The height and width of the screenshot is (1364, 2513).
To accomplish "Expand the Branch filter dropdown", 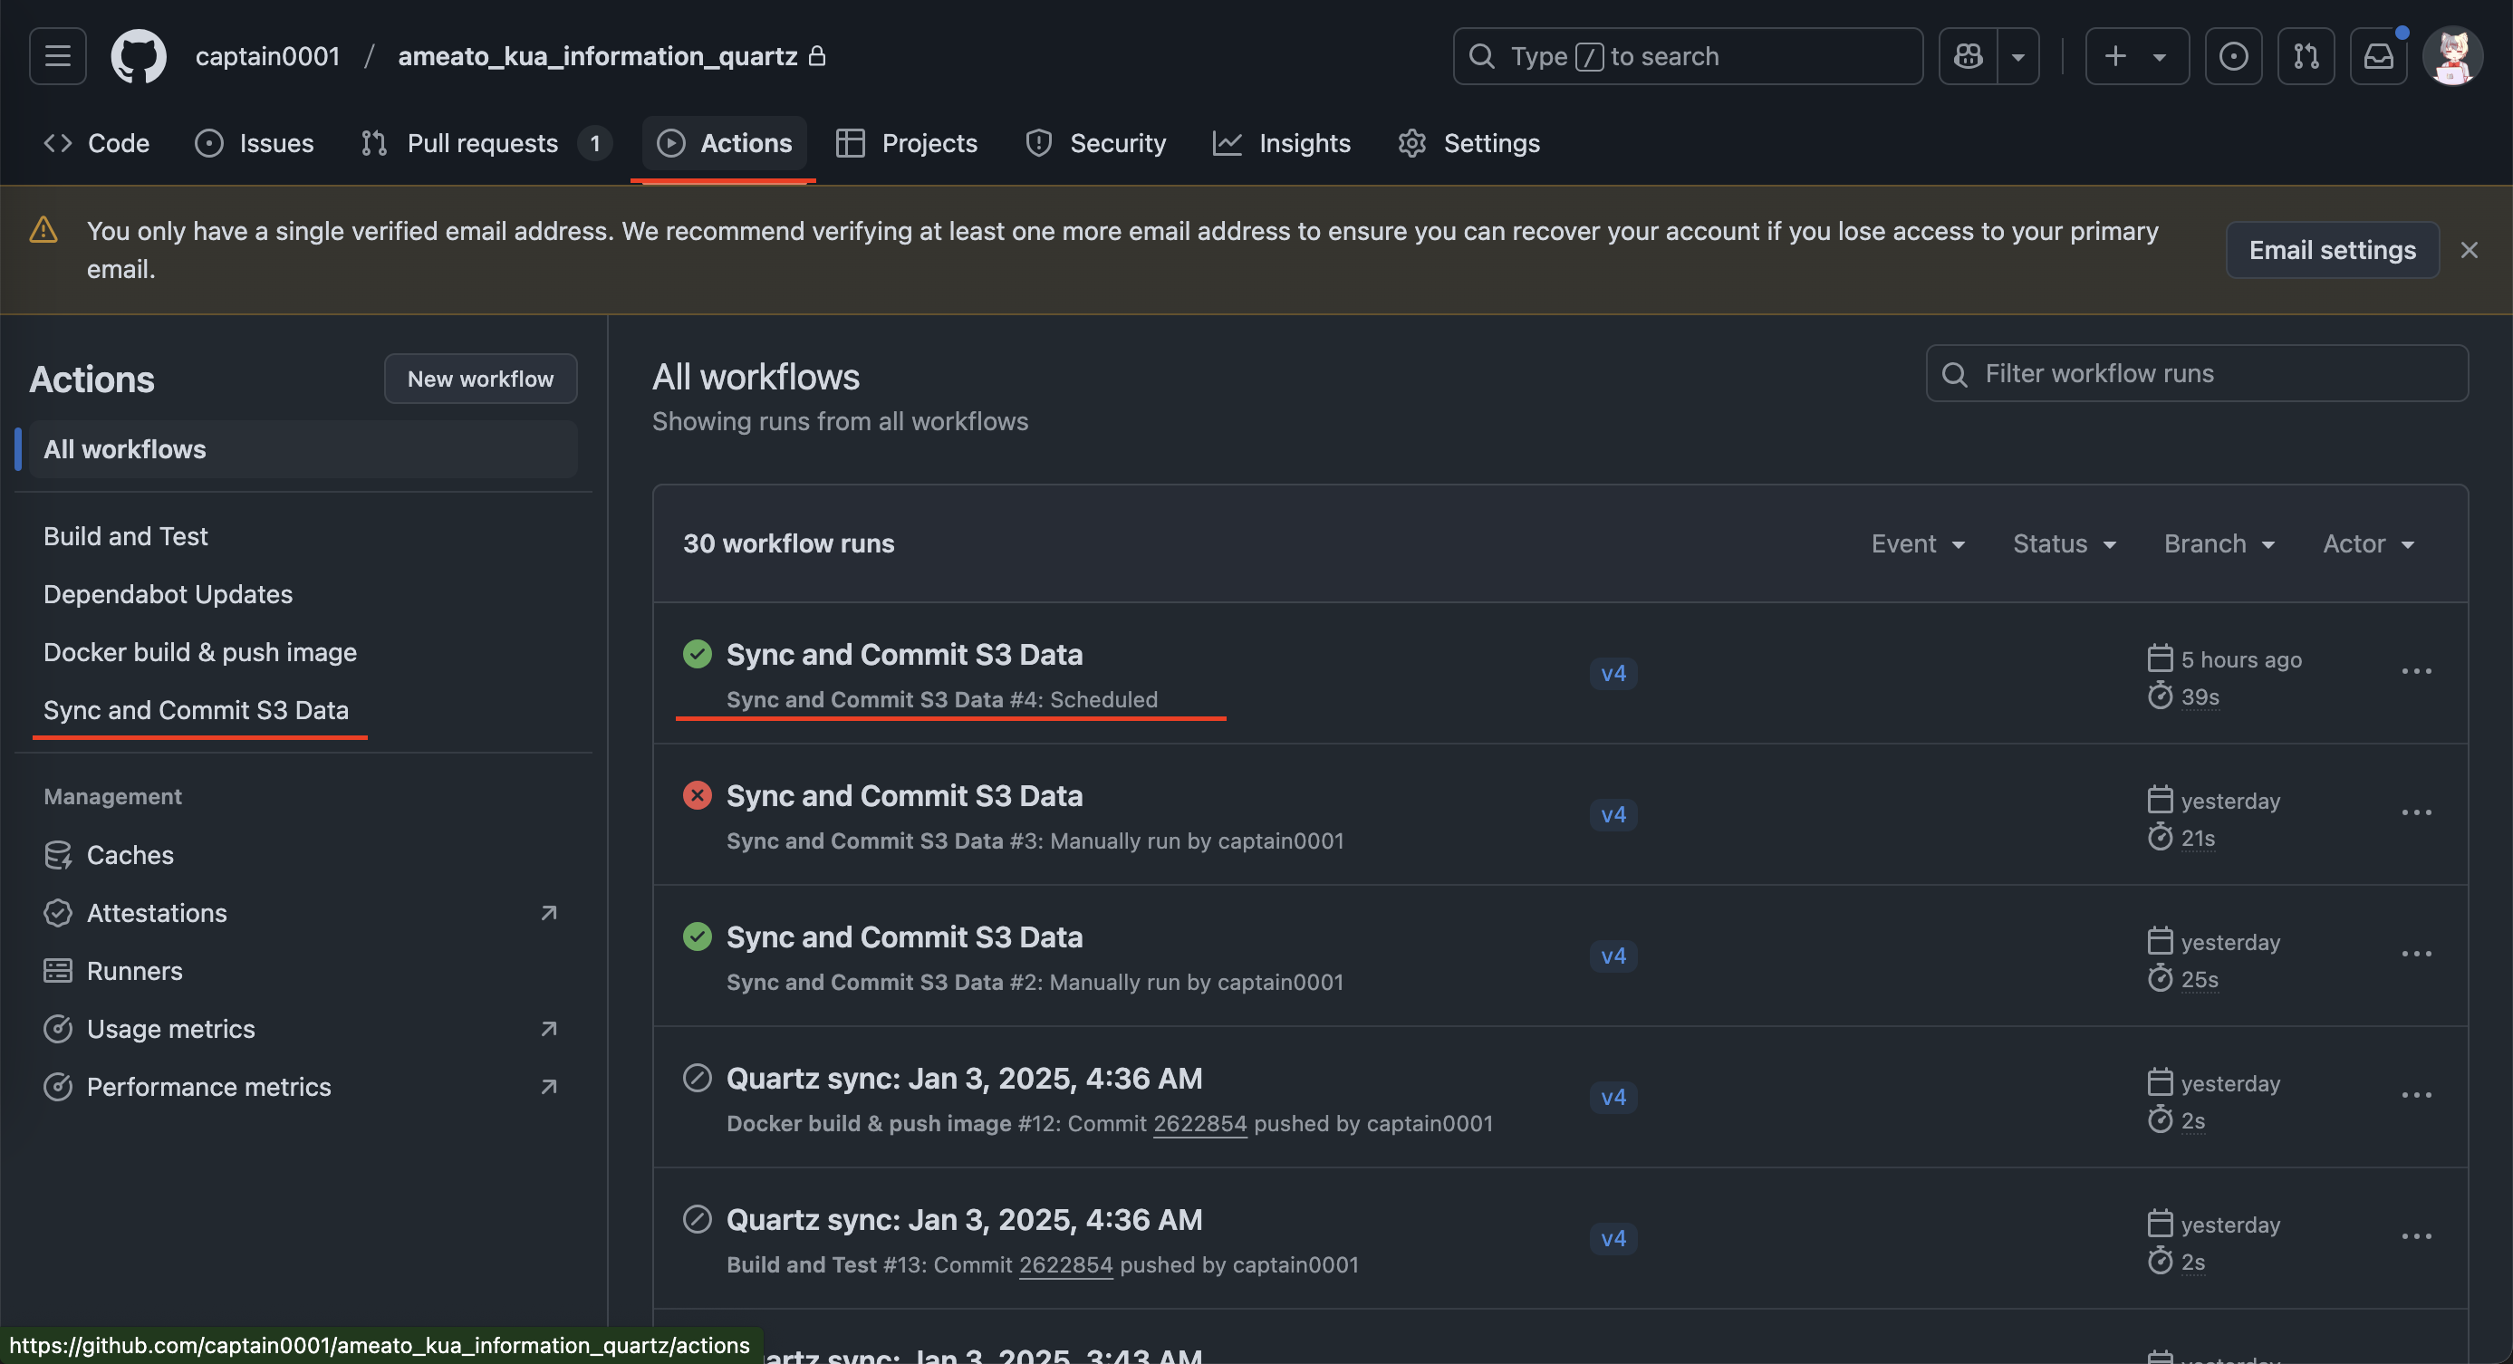I will tap(2219, 544).
